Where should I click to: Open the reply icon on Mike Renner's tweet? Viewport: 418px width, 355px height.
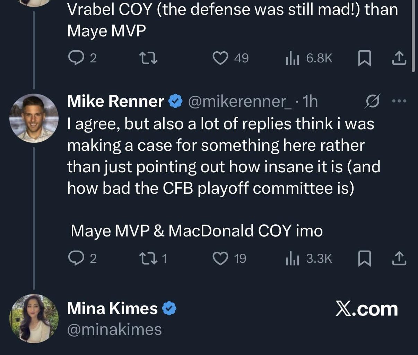point(77,258)
